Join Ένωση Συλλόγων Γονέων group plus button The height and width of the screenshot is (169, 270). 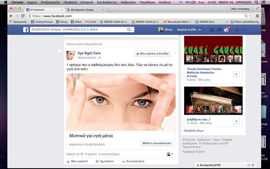236,74
